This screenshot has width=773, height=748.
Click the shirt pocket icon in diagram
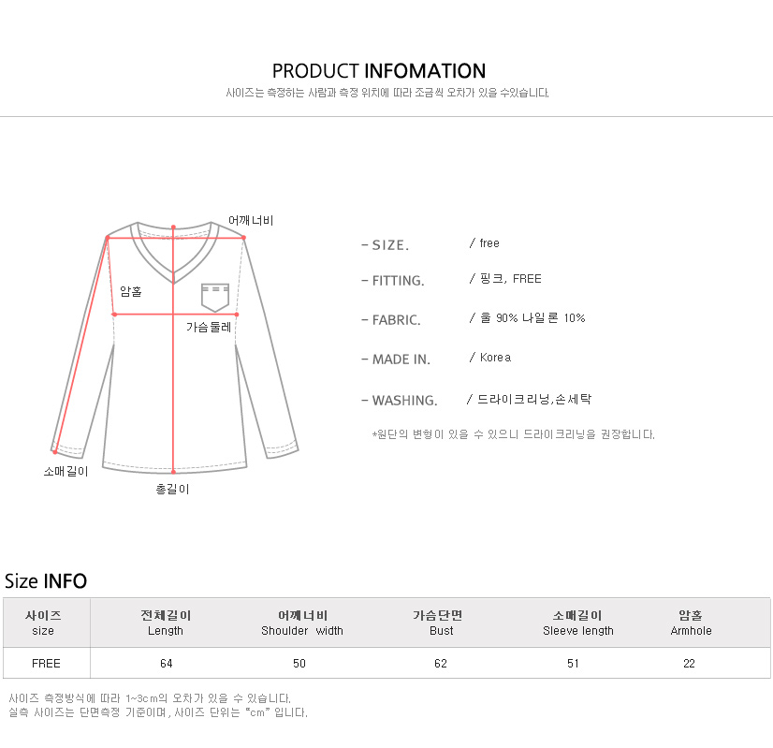click(x=215, y=298)
